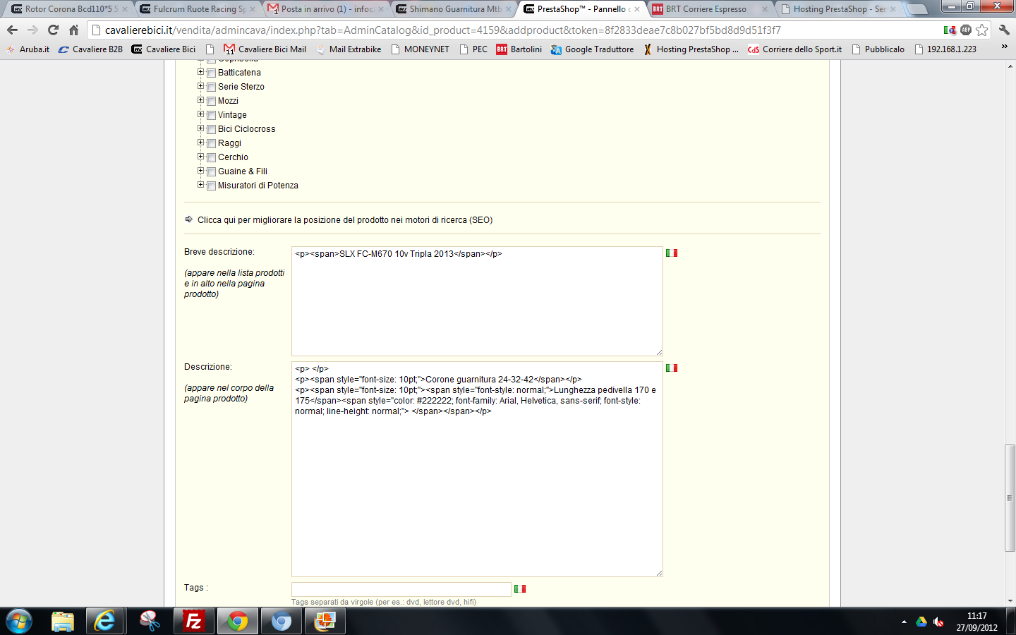This screenshot has width=1016, height=635.
Task: Expand the Raggi category tree node
Action: click(200, 143)
